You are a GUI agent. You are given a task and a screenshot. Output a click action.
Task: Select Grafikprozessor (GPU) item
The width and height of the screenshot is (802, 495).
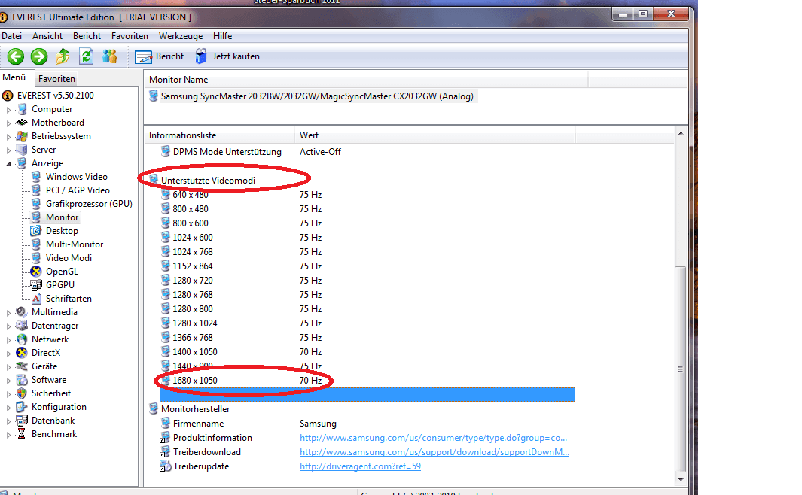[89, 204]
